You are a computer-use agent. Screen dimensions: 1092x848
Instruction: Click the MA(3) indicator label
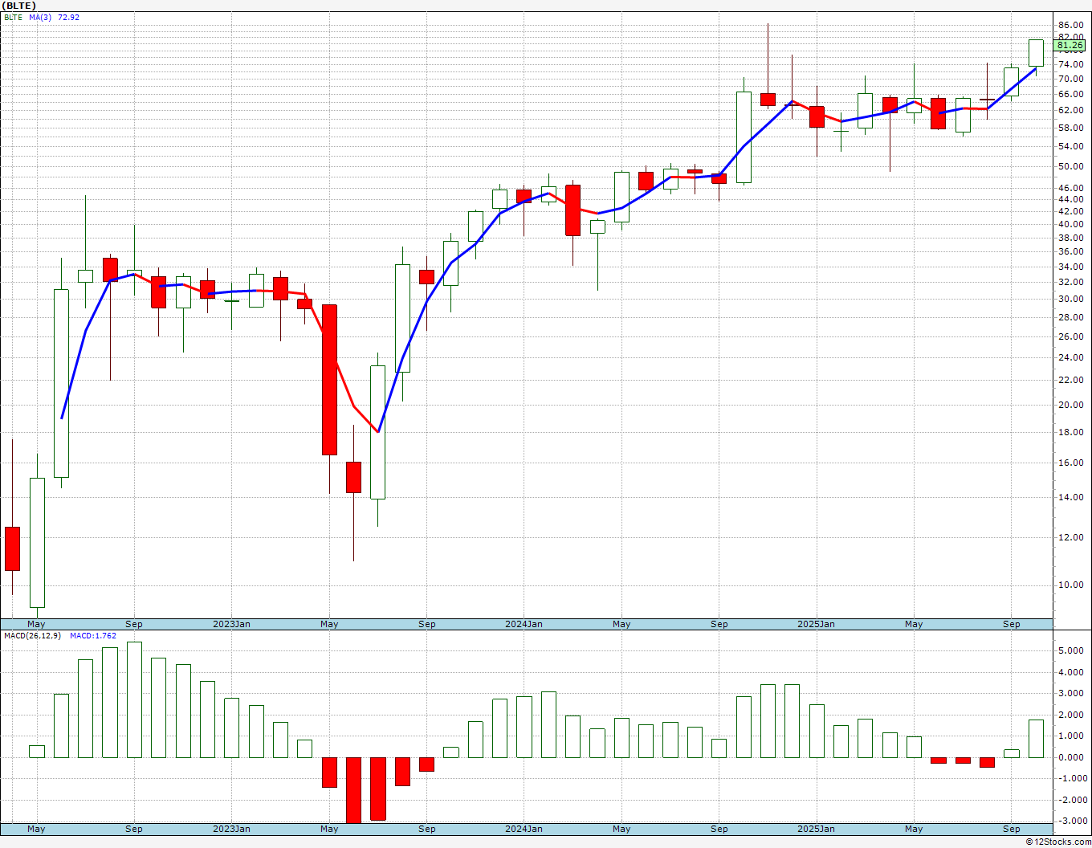coord(40,17)
